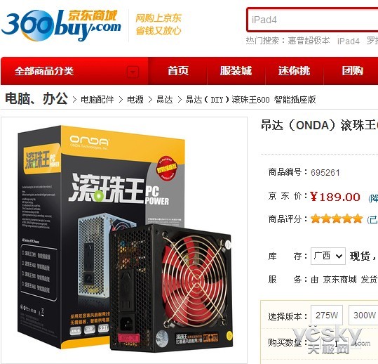The width and height of the screenshot is (378, 364).
Task: Open the 电脑配件 breadcrumb link
Action: coord(97,99)
